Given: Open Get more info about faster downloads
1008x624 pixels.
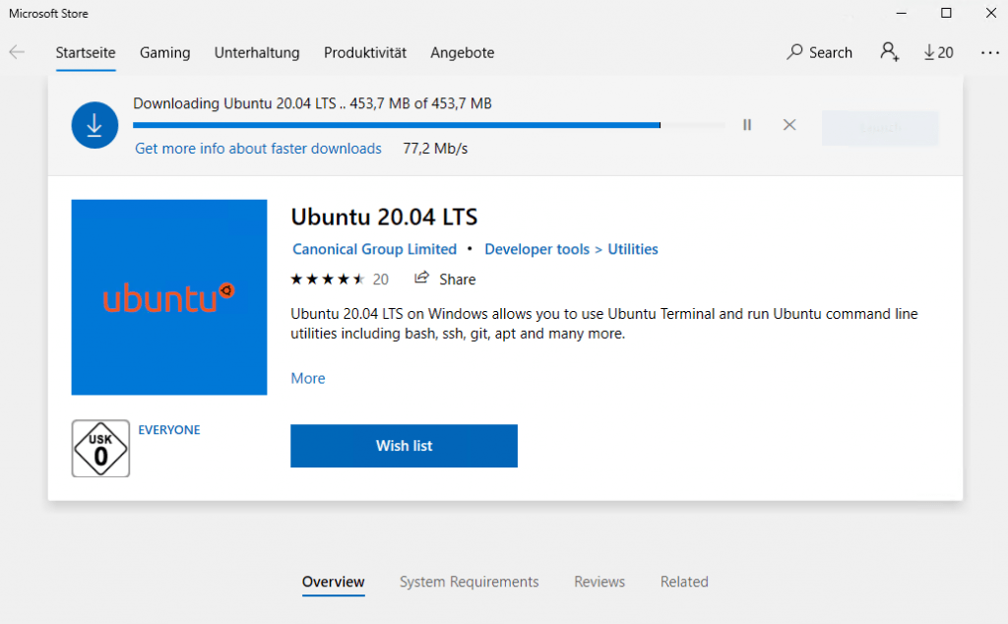Looking at the screenshot, I should (x=259, y=149).
